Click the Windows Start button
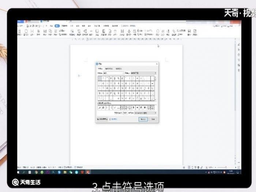The image size is (256, 192). click(18, 172)
